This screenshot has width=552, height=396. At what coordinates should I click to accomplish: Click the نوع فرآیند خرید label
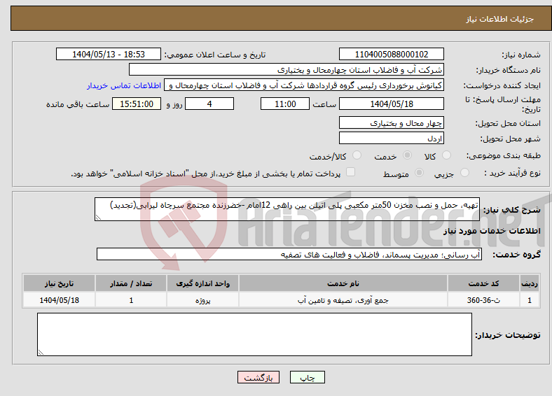(512, 173)
